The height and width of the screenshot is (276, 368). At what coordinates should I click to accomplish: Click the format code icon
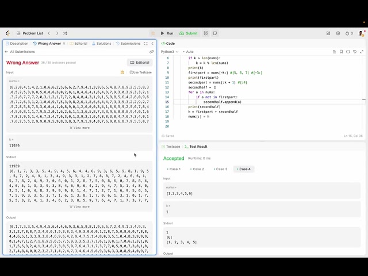pos(334,52)
